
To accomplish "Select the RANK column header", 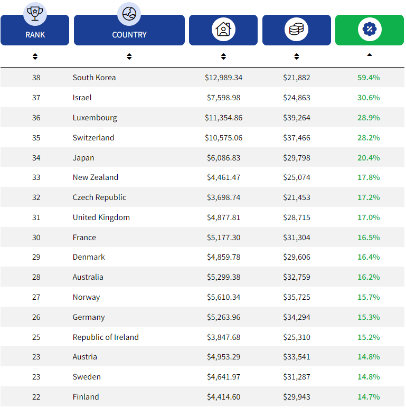I will (35, 35).
